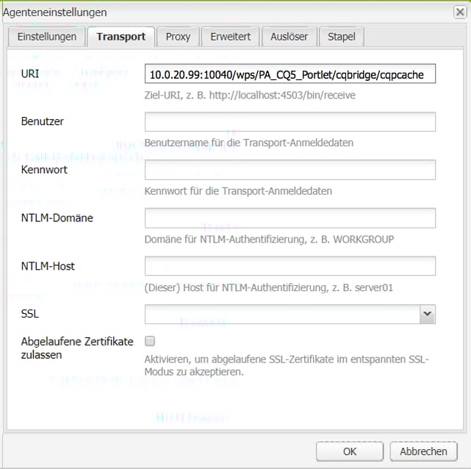This screenshot has height=469, width=471.
Task: Switch to the Stapel tab
Action: 342,37
